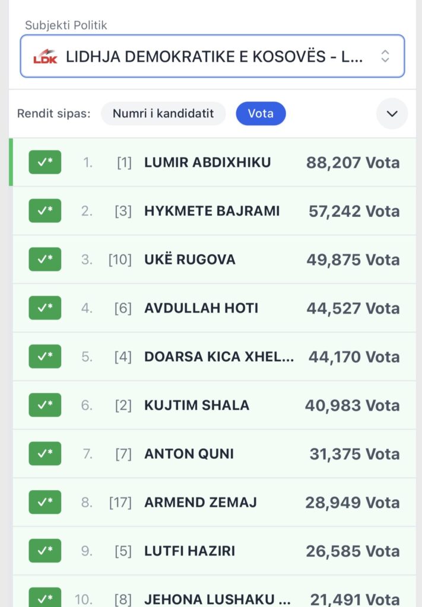
Task: Sort candidates by Vota
Action: (x=261, y=114)
